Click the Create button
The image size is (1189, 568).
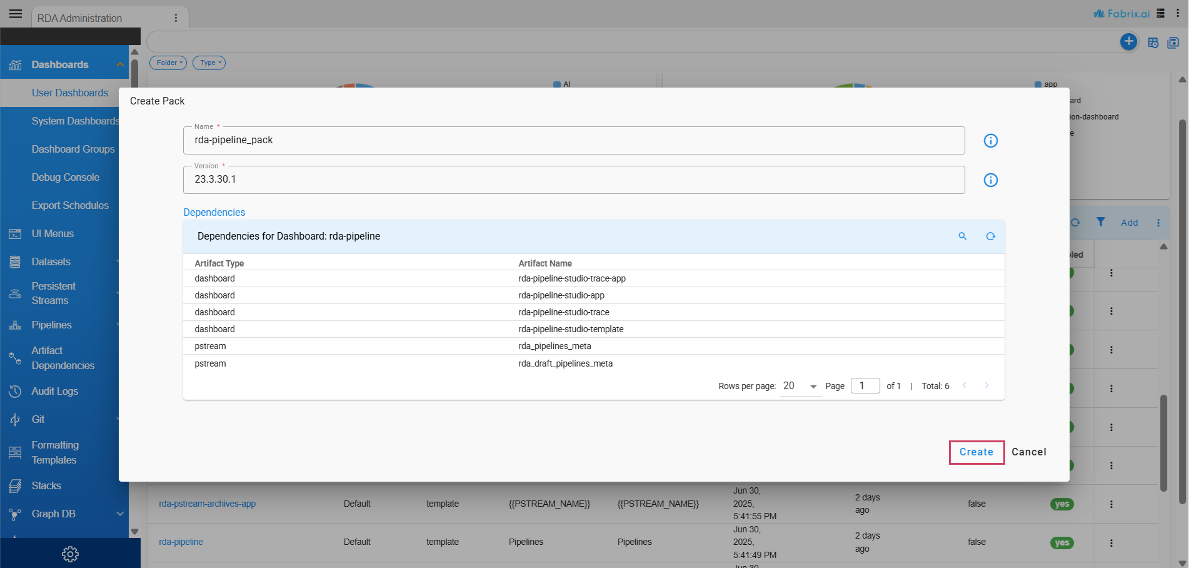[976, 452]
